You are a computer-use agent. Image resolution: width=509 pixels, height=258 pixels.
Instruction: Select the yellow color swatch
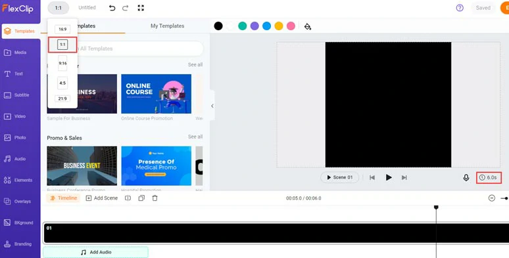pos(279,26)
